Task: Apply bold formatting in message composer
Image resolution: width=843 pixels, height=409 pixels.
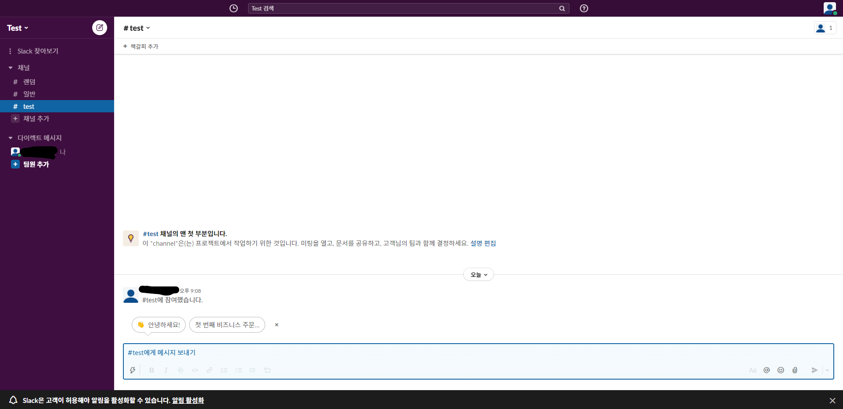Action: tap(151, 370)
